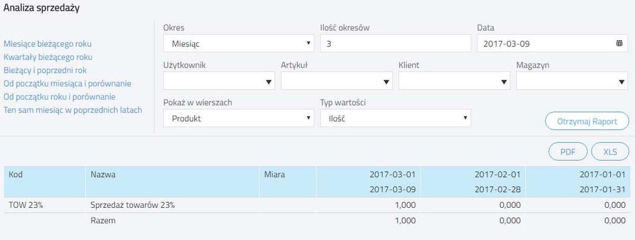This screenshot has width=635, height=240.
Task: Open the Klient dropdown
Action: pyautogui.click(x=455, y=81)
